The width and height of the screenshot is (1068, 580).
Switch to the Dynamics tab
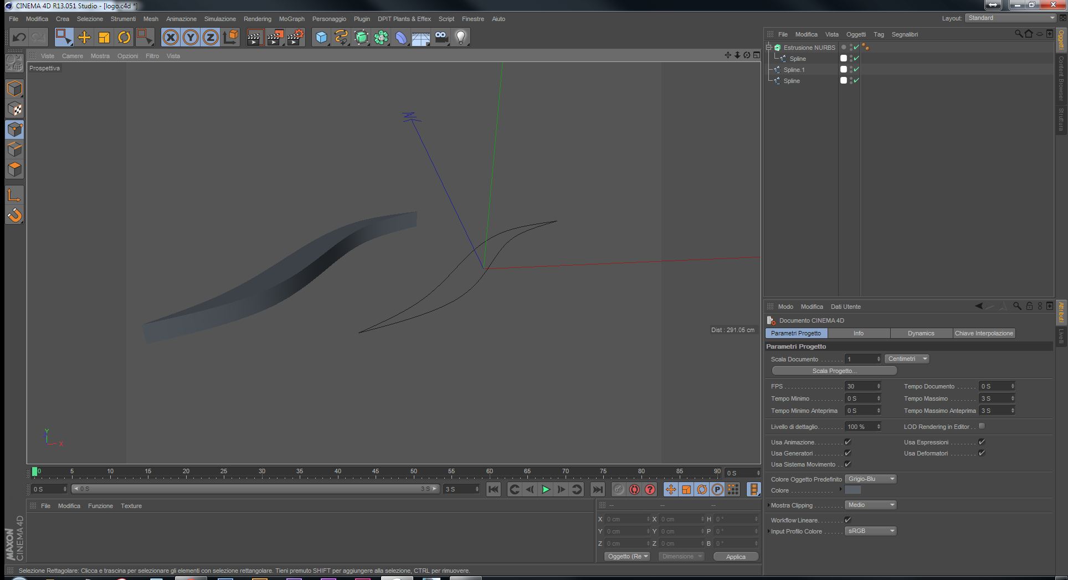point(921,333)
